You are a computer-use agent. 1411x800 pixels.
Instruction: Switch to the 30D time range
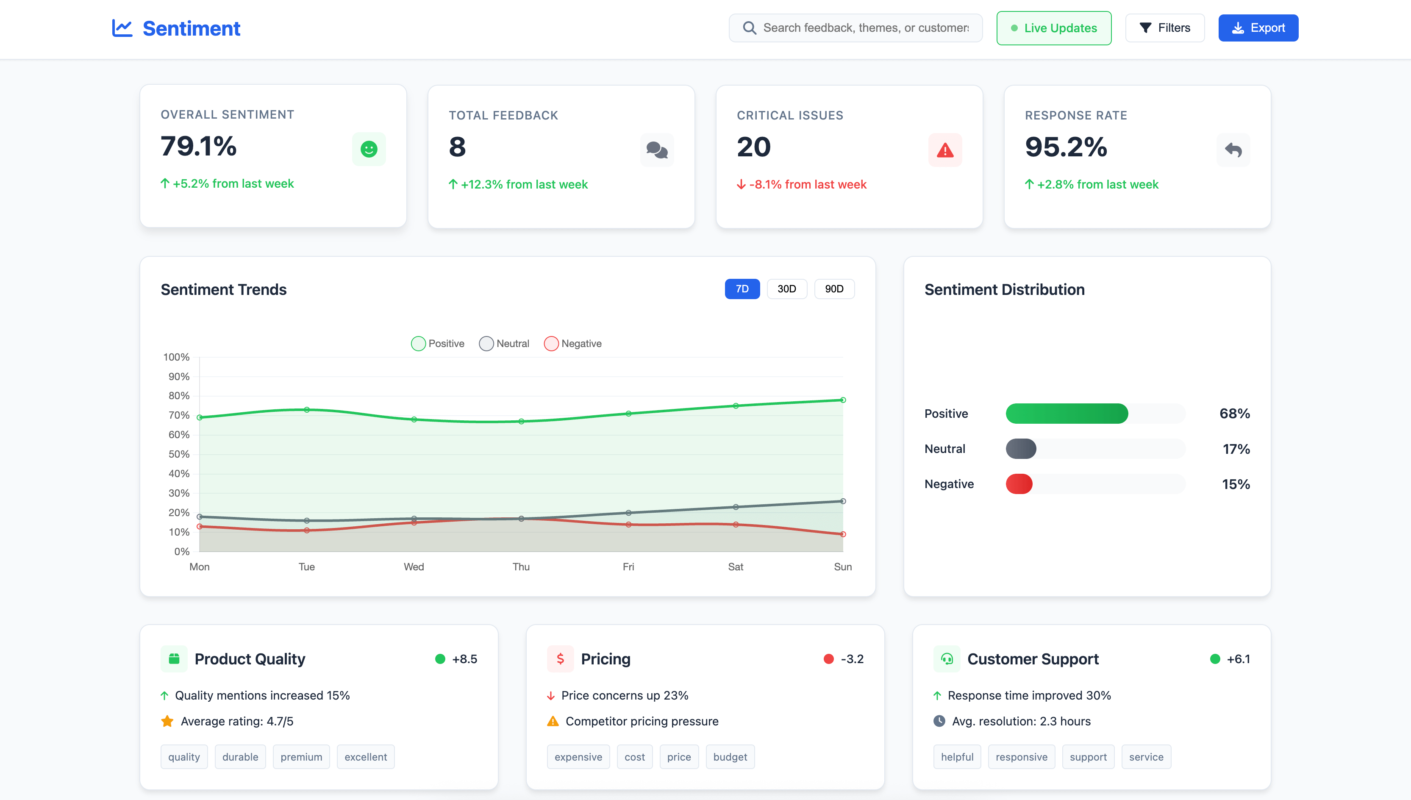click(787, 289)
